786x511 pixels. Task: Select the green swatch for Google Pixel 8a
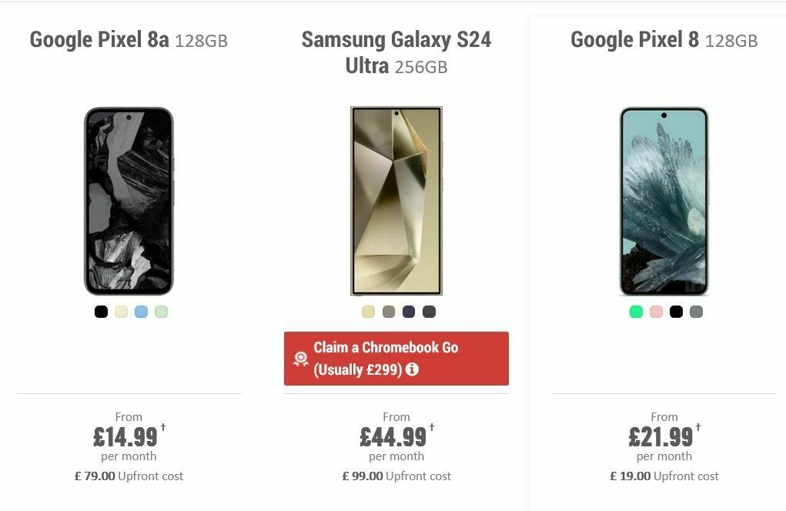[x=160, y=312]
